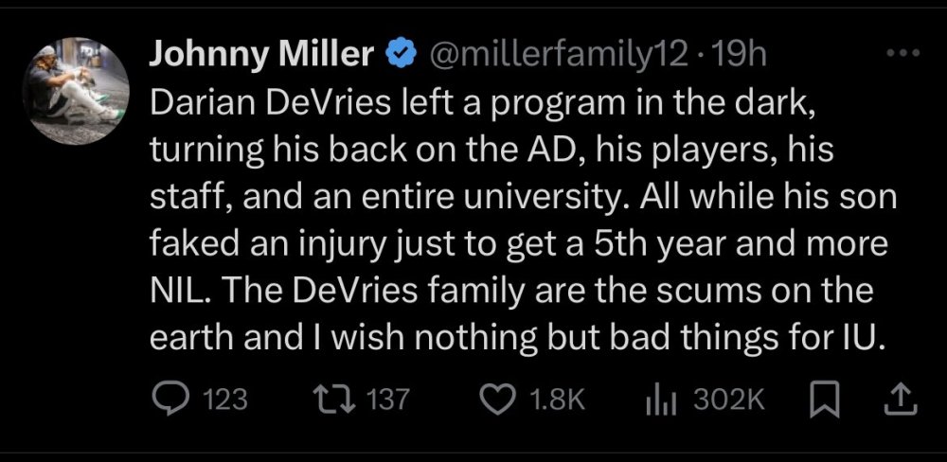Click the 123 replies count
Screen dimensions: 947x462
[225, 400]
